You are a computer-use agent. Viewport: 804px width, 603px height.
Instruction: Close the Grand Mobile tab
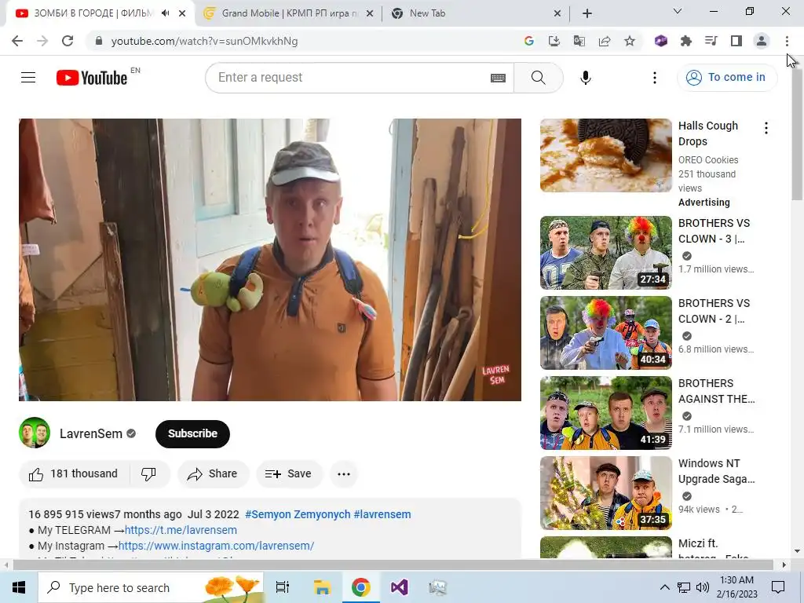point(370,14)
